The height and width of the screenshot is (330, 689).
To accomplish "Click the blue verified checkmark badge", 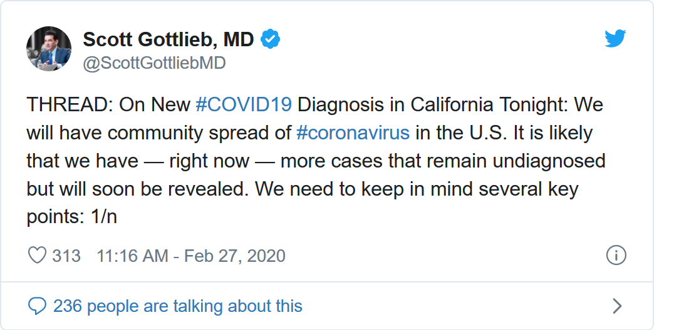I will pos(270,39).
